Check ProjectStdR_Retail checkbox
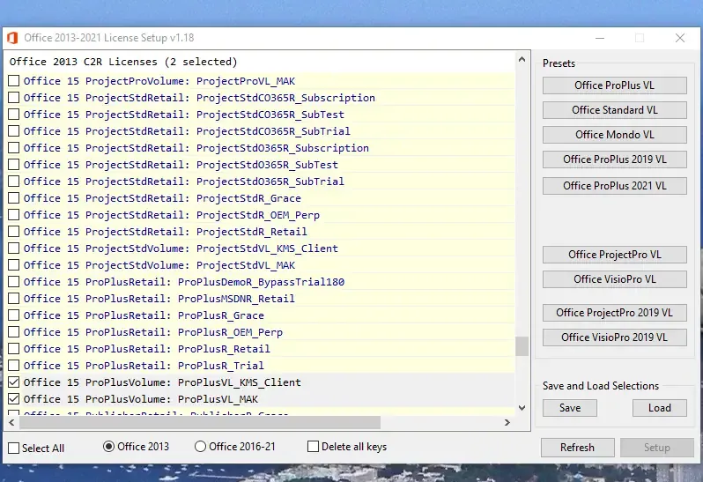The height and width of the screenshot is (482, 703). [14, 232]
